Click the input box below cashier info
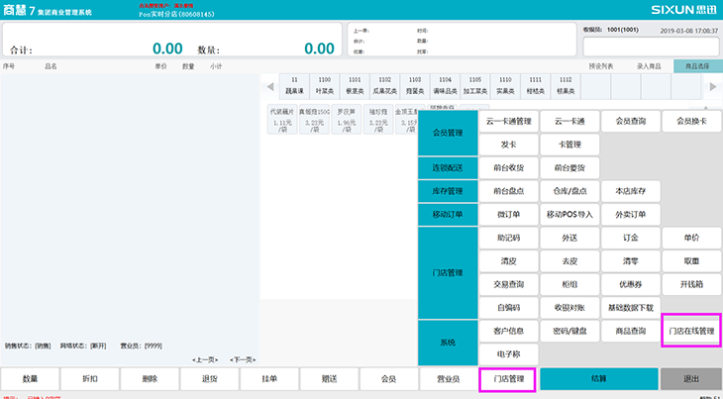The image size is (723, 399). 650,46
